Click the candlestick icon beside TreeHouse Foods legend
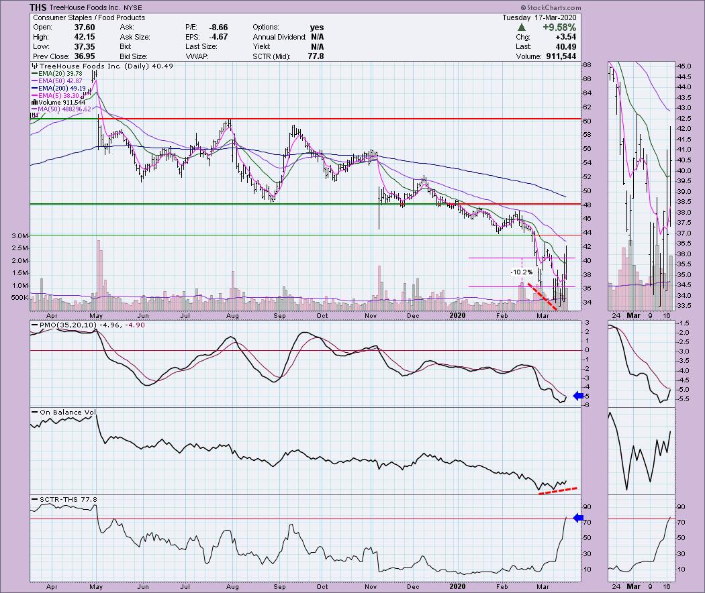This screenshot has height=593, width=705. point(35,66)
